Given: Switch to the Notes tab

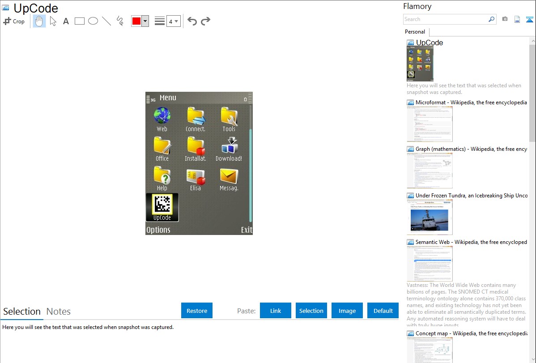Looking at the screenshot, I should tap(59, 312).
